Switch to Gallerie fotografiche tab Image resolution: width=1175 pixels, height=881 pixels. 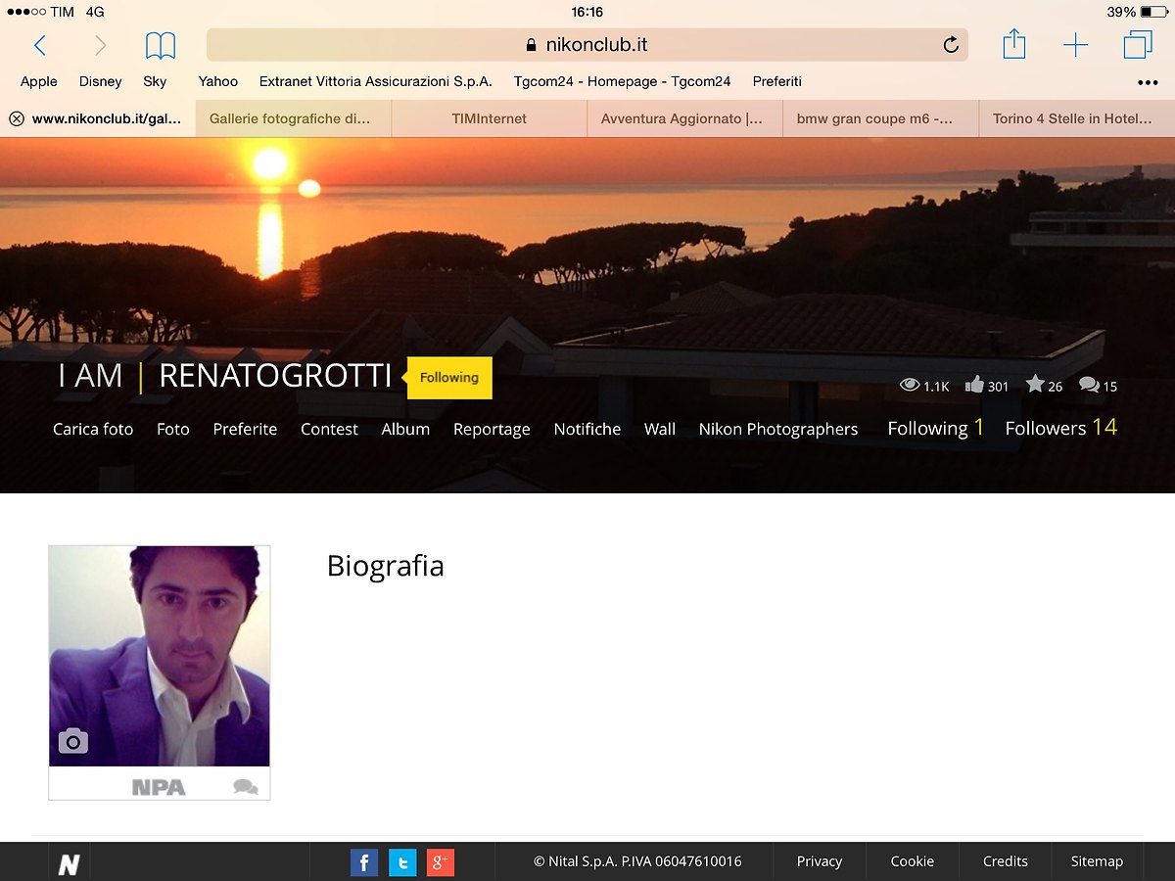pos(294,118)
